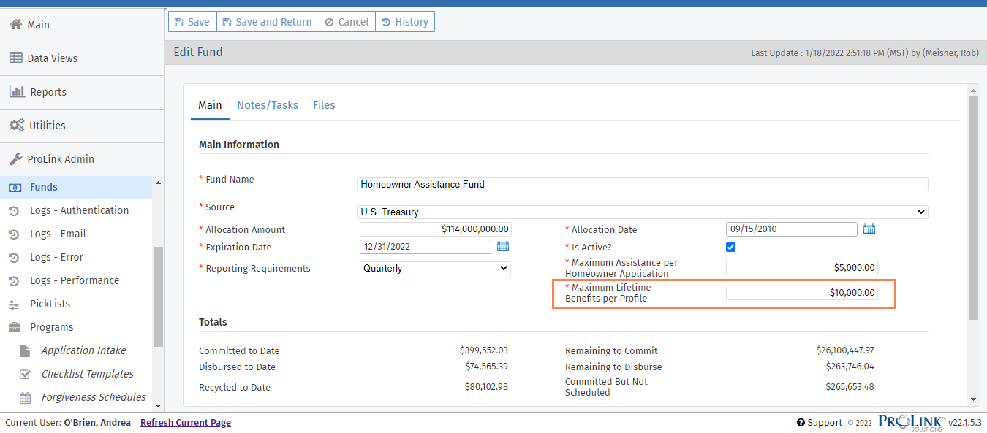Click the form's vertical scrollbar thumb
The height and width of the screenshot is (433, 987).
click(972, 208)
